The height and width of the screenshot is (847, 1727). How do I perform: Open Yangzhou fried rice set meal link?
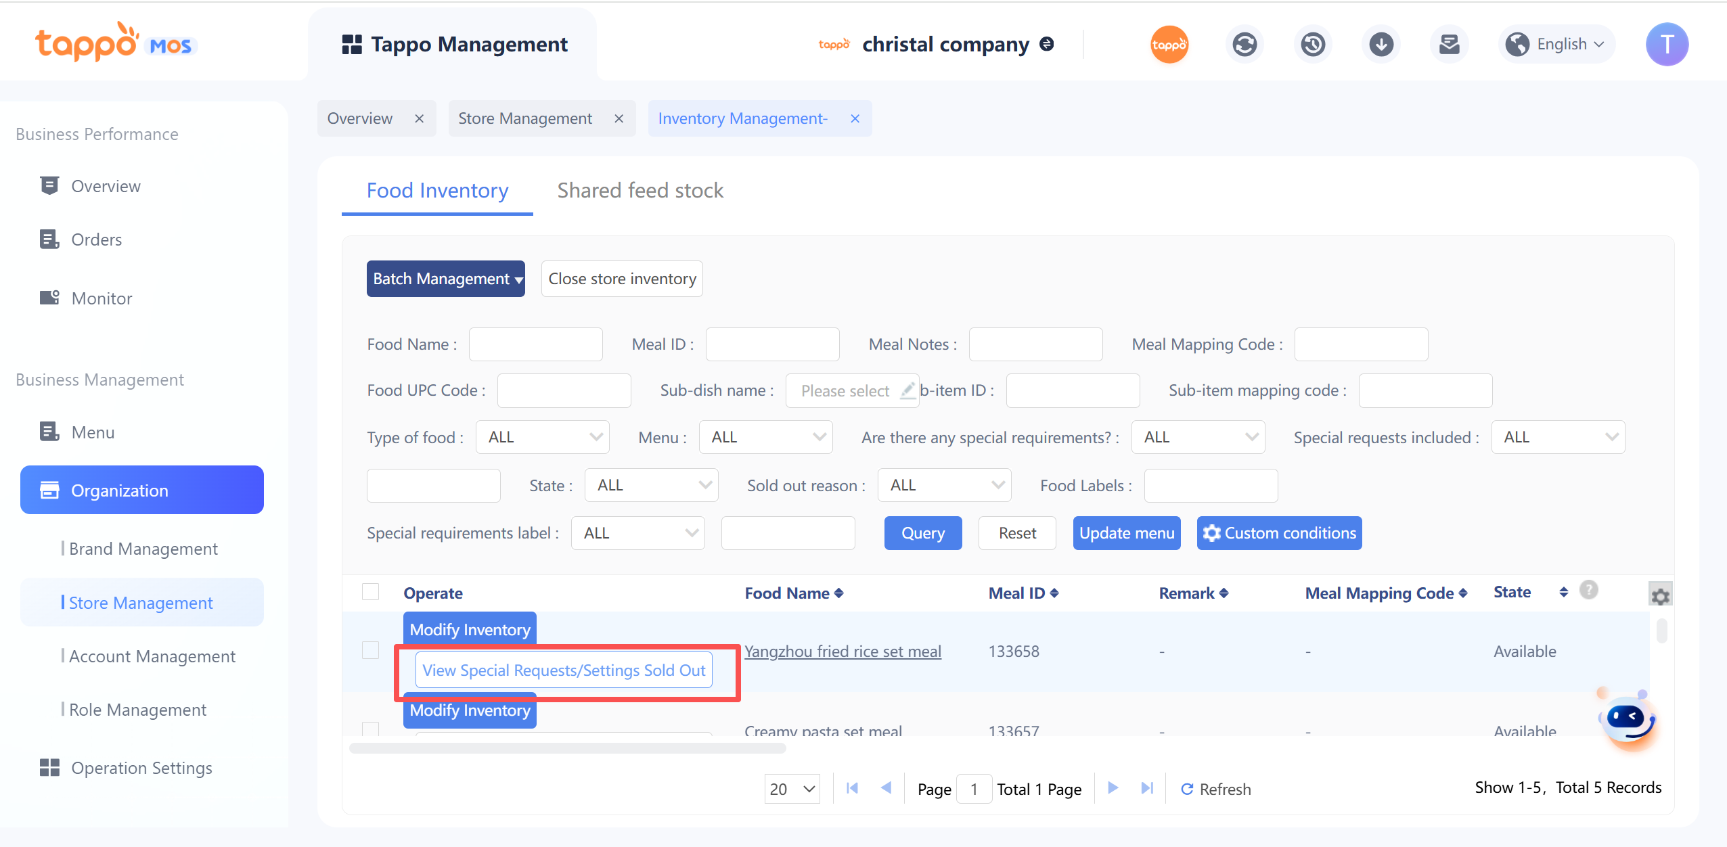[x=843, y=651]
